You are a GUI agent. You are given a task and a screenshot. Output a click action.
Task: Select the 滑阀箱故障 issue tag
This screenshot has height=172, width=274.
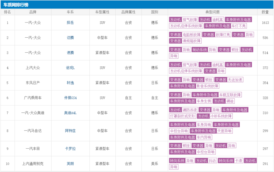192,41
